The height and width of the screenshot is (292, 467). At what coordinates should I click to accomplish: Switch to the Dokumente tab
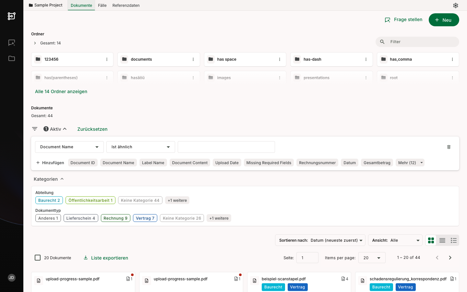(x=81, y=6)
